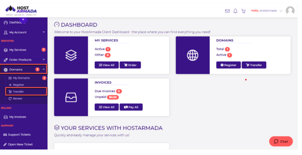The height and width of the screenshot is (155, 302).
Task: Open the Chat support widget
Action: pos(281,141)
